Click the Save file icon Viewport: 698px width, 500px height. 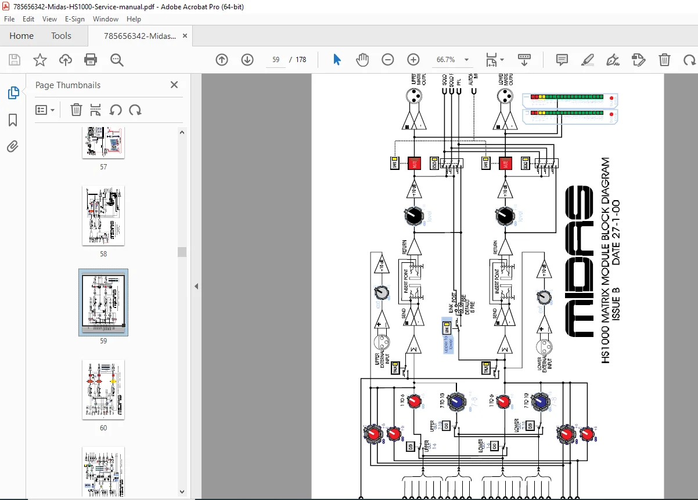click(x=15, y=60)
